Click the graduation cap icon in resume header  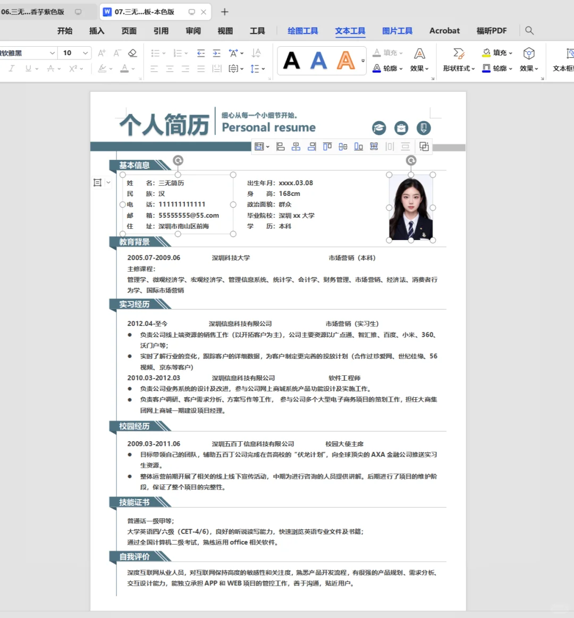pyautogui.click(x=379, y=128)
